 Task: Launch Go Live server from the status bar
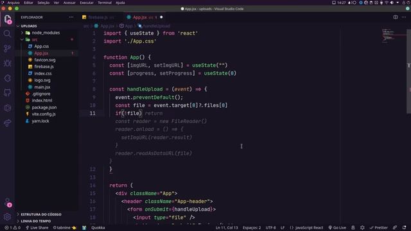(x=337, y=228)
